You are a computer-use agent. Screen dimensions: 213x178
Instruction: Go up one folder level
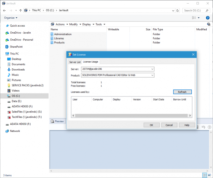coord(20,10)
